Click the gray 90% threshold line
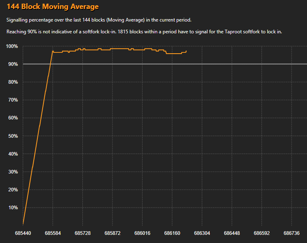 point(165,64)
